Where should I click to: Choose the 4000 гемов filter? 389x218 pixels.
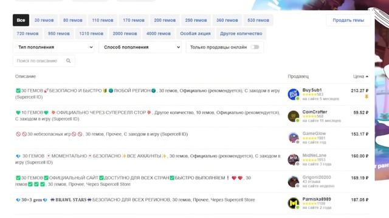click(158, 34)
